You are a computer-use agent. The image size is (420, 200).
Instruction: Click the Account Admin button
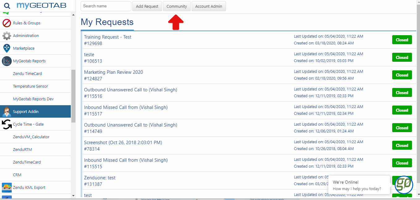[209, 6]
